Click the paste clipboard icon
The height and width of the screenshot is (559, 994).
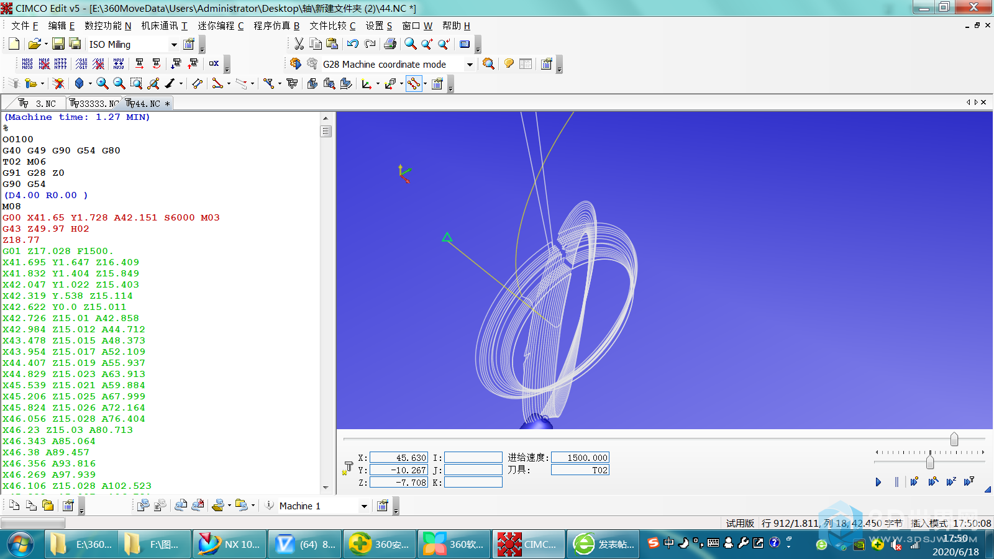point(332,44)
